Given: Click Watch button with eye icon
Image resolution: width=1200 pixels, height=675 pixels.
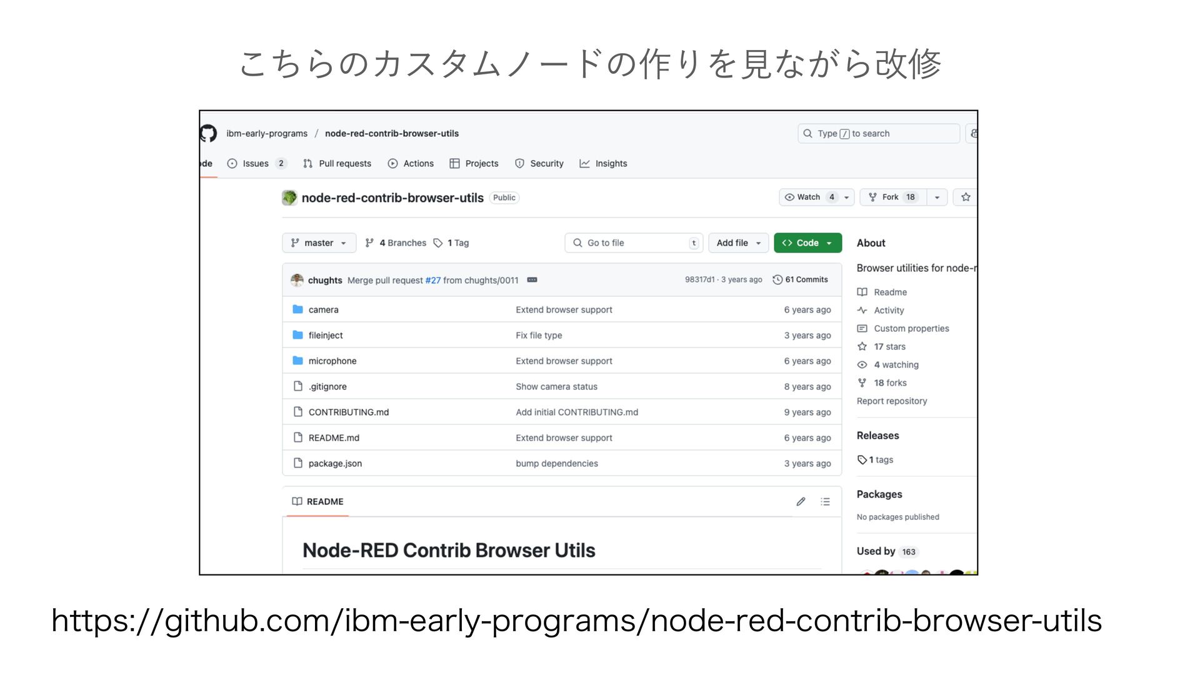Looking at the screenshot, I should 809,197.
